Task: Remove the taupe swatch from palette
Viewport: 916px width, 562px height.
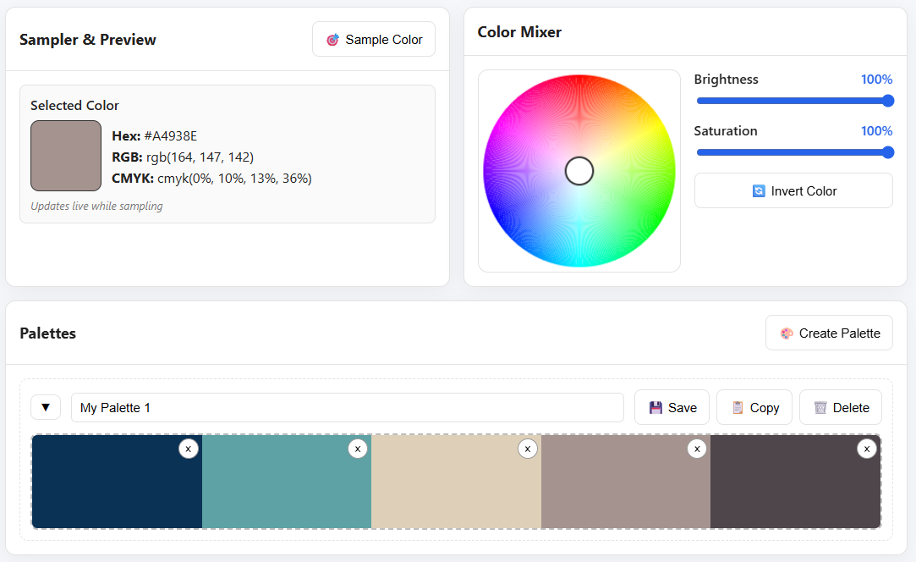Action: (x=697, y=449)
